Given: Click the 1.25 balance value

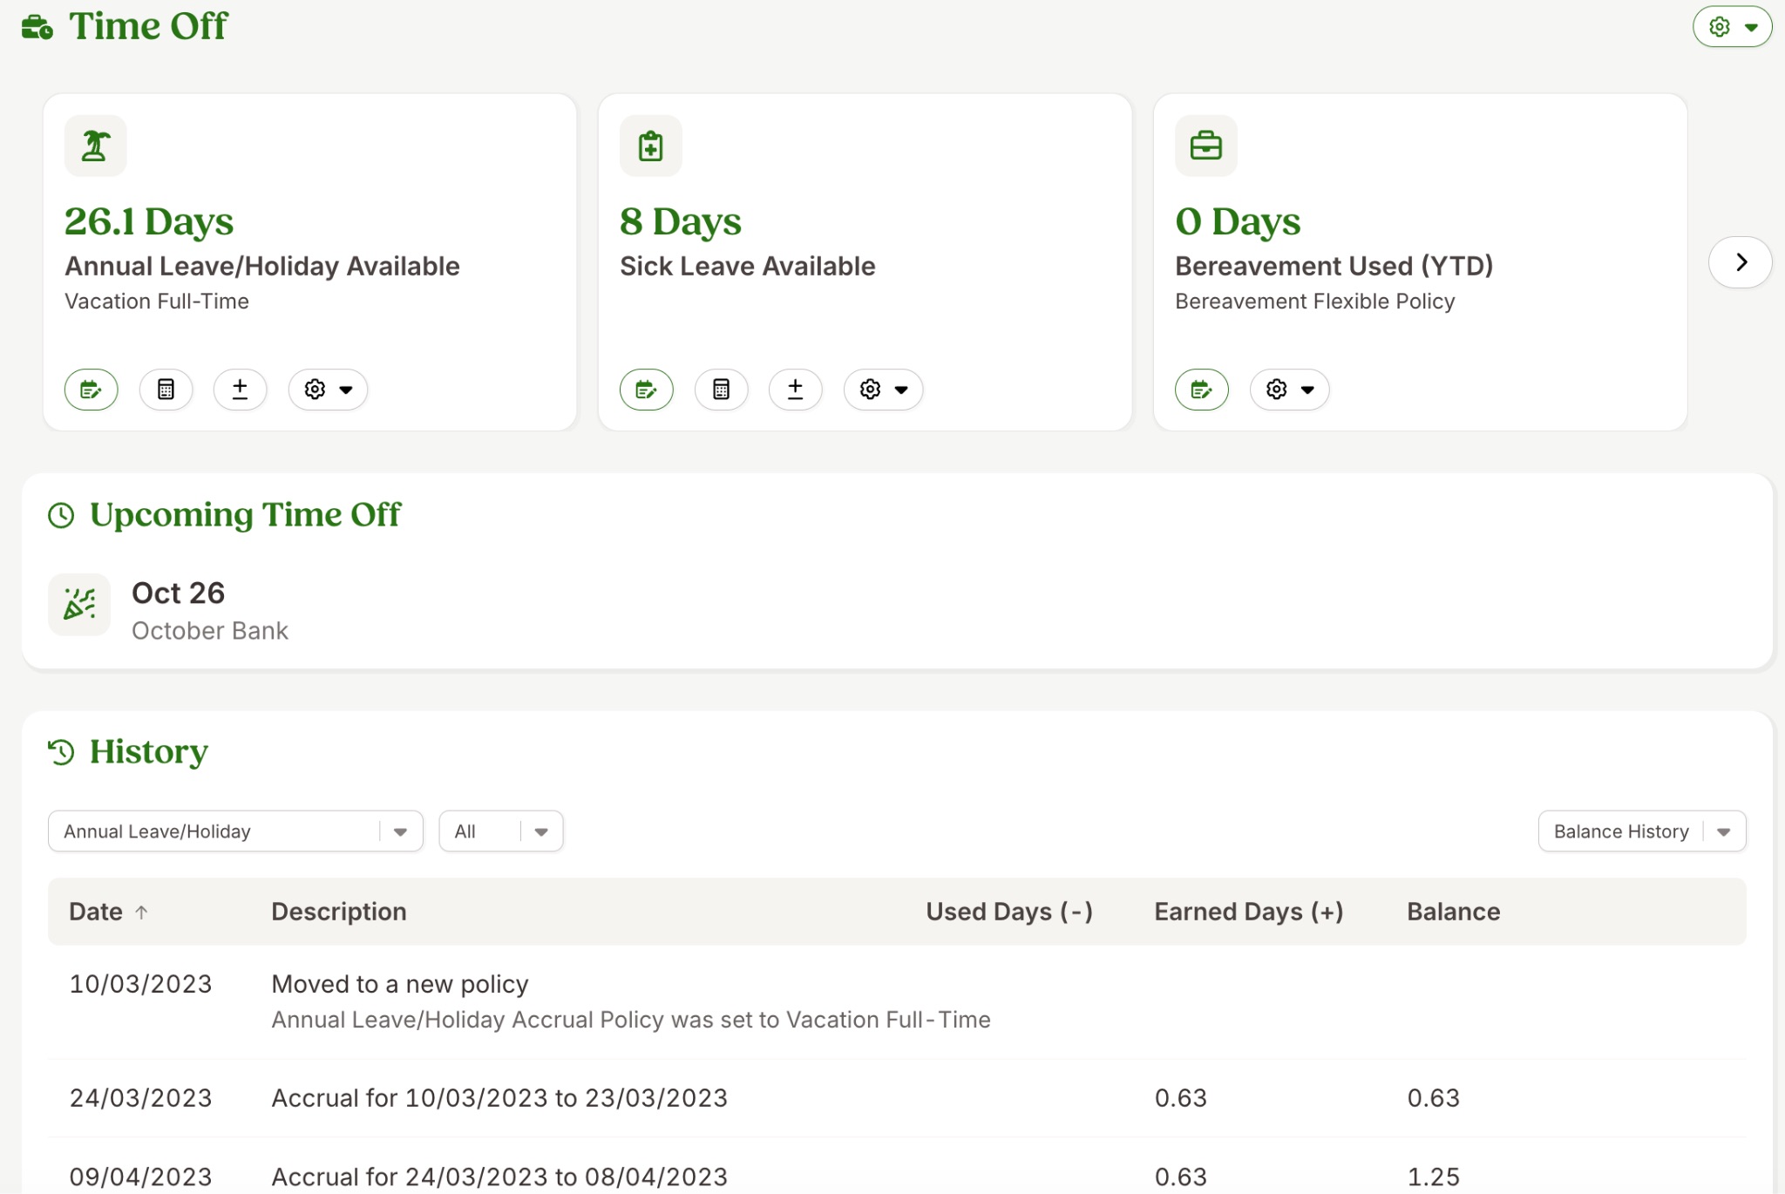Looking at the screenshot, I should pos(1434,1177).
